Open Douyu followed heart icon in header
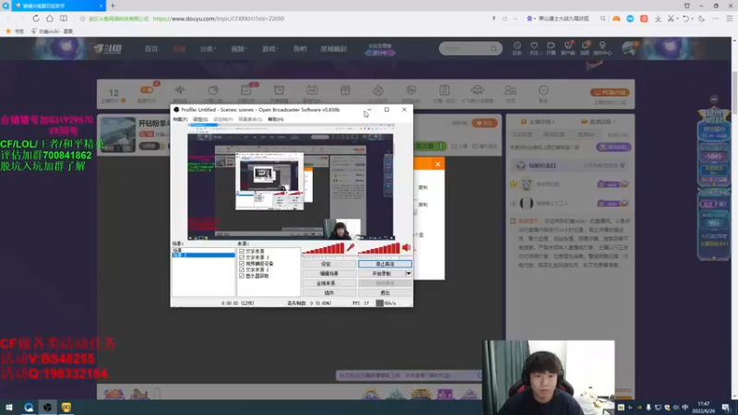 coord(534,45)
